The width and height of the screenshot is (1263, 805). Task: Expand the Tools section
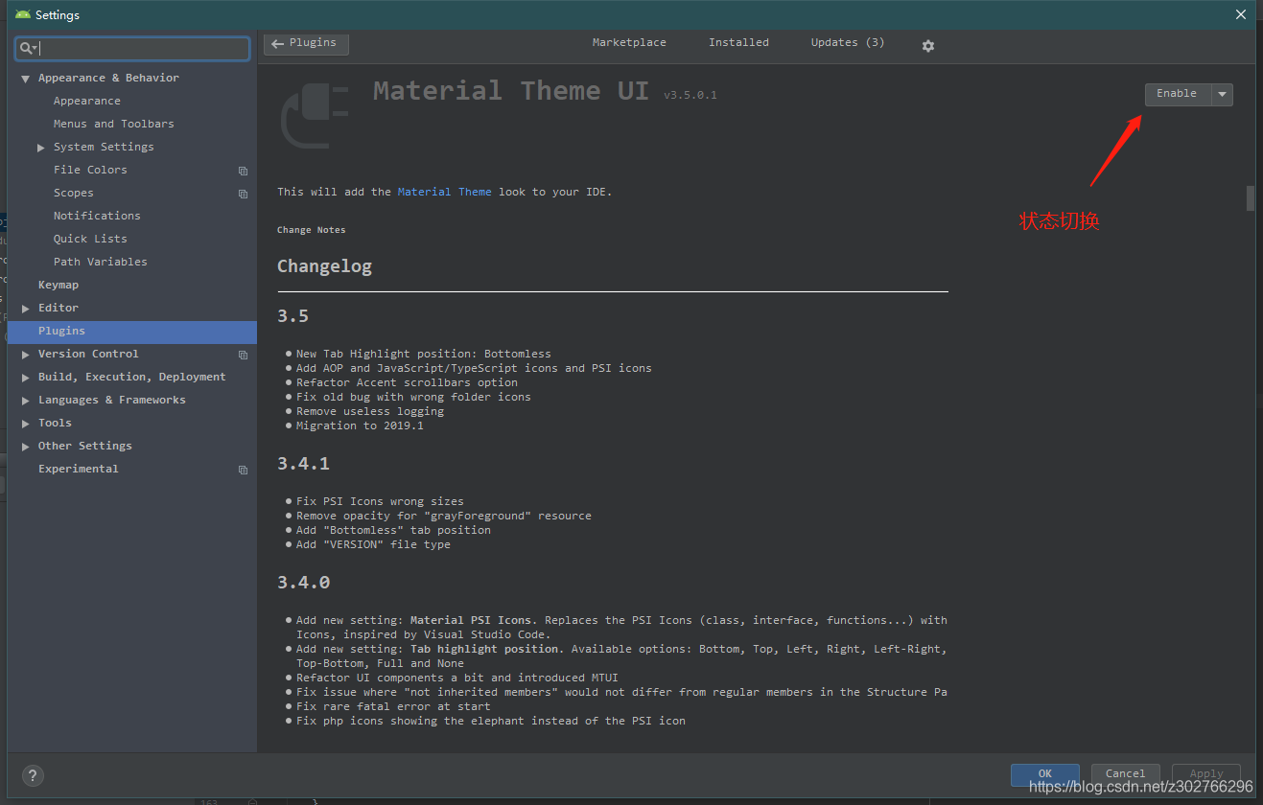[26, 424]
